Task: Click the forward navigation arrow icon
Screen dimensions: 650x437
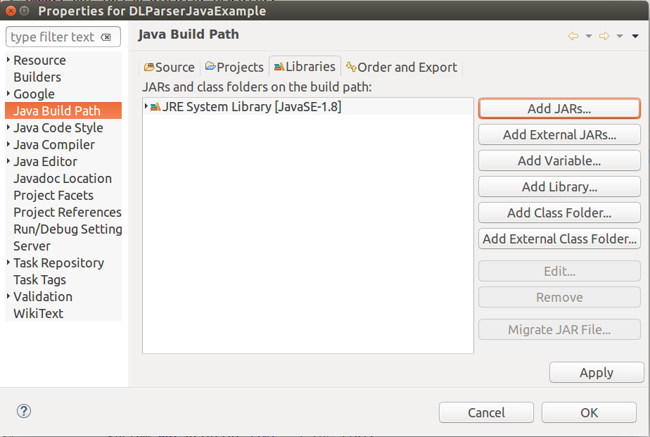Action: (604, 36)
